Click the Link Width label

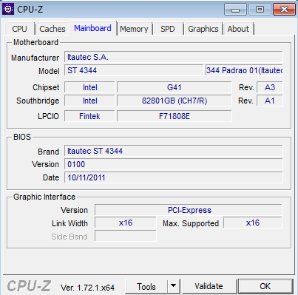click(x=70, y=223)
